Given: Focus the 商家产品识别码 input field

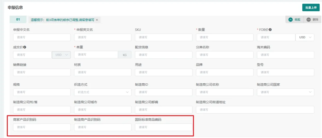Looking at the screenshot, I should click(x=42, y=127).
